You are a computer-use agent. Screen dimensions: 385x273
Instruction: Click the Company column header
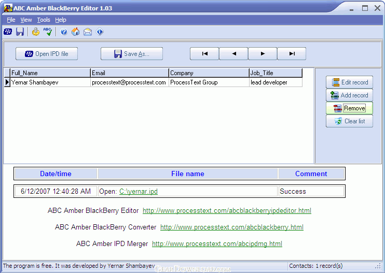click(209, 73)
